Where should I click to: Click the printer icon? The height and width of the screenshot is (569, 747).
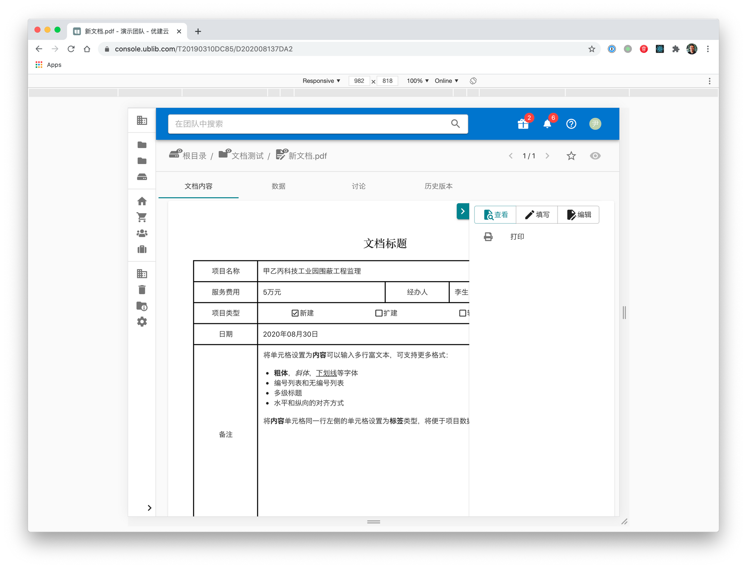pos(488,237)
